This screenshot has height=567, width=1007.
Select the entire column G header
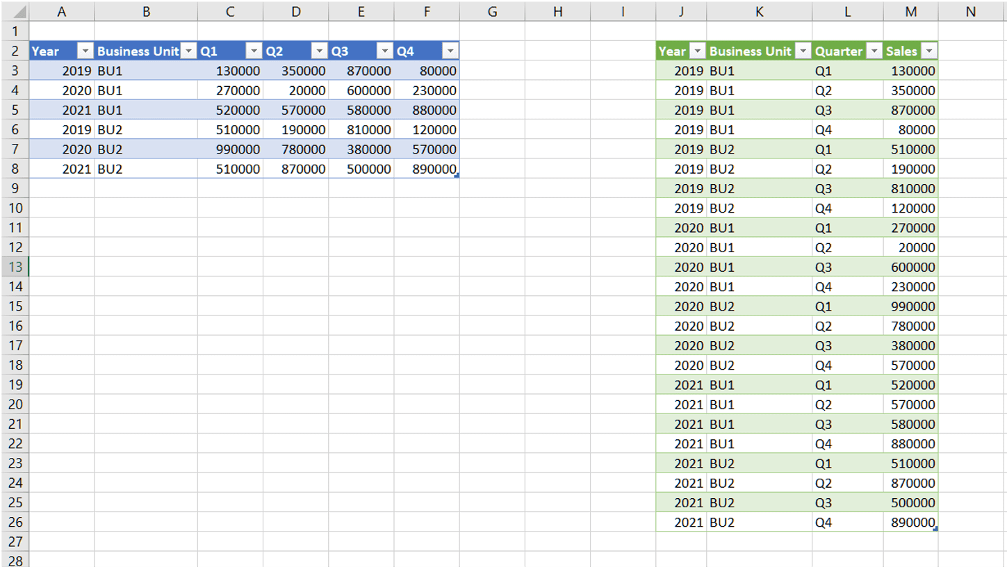[493, 11]
